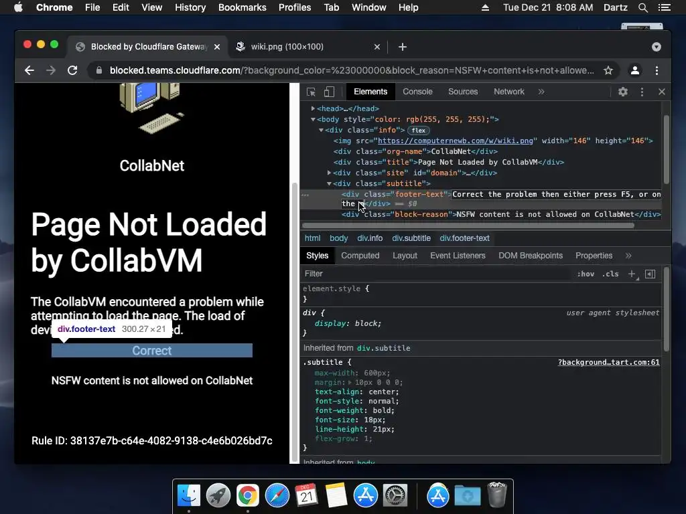
Task: Open the History menu
Action: pos(190,7)
